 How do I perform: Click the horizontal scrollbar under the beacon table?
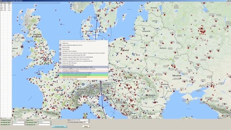[x=6, y=118]
